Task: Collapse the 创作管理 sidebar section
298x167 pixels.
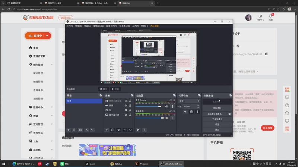Action: coord(52,65)
